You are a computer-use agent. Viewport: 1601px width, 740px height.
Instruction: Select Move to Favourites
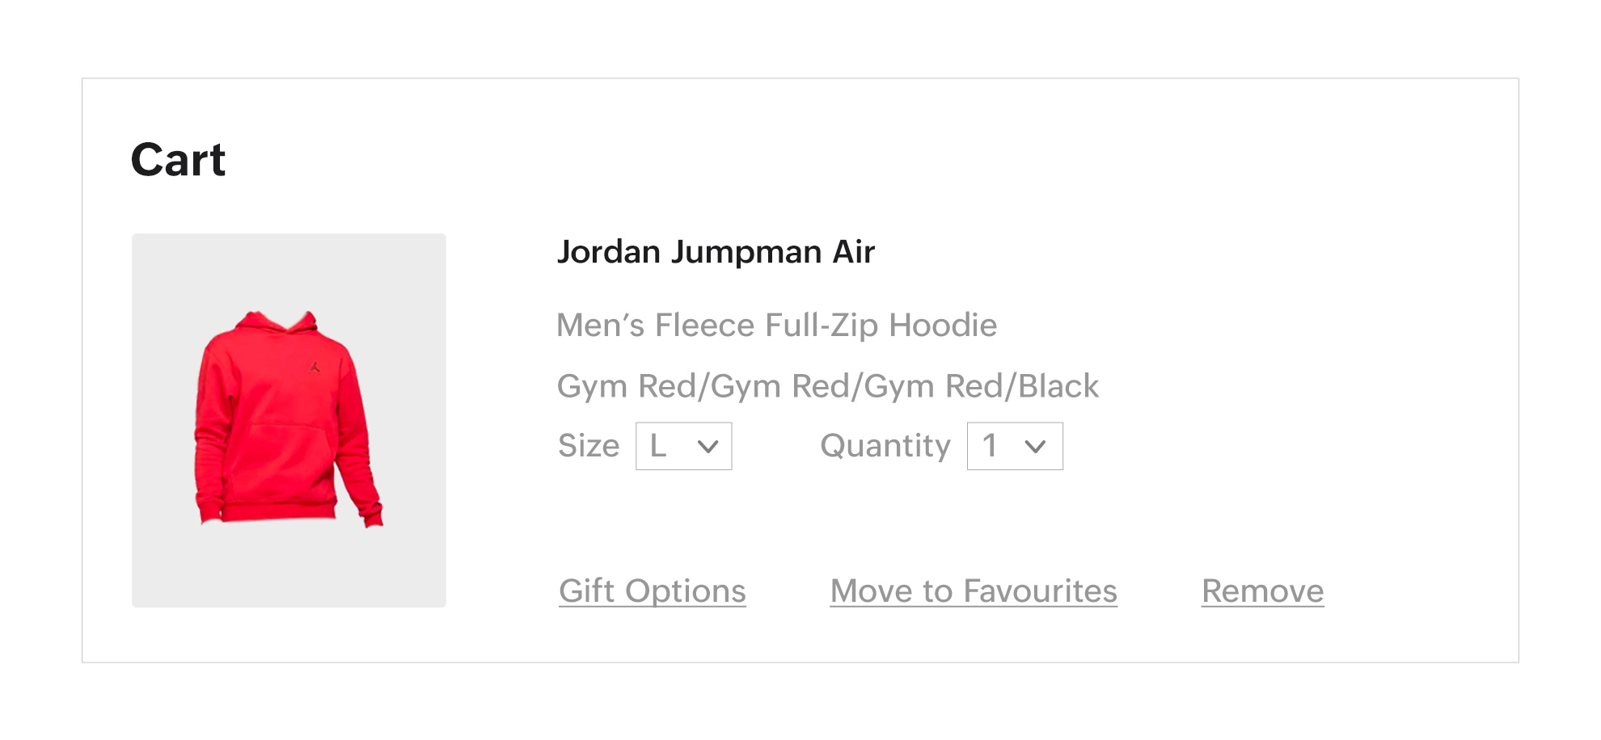974,591
